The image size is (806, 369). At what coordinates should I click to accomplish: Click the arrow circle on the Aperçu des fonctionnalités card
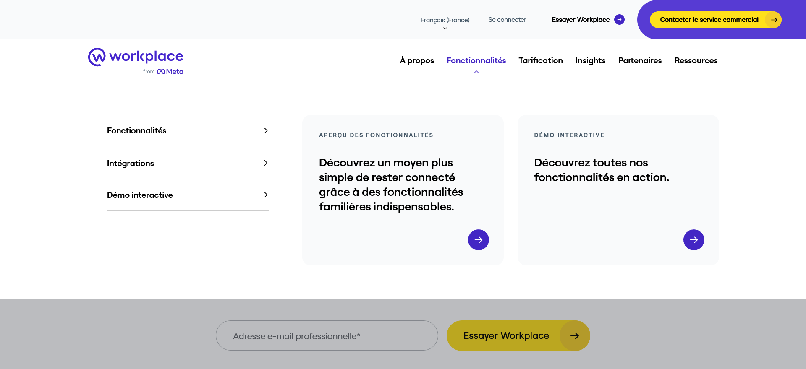click(479, 240)
